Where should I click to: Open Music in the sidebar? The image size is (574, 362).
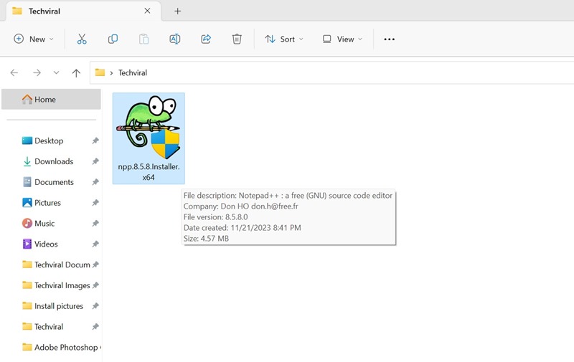pos(44,224)
